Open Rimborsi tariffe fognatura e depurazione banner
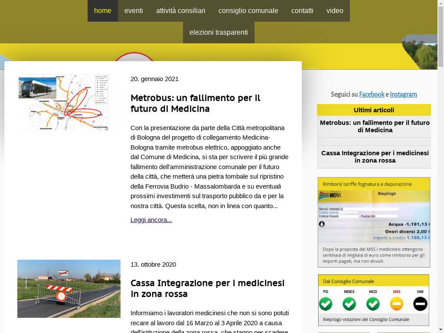Viewport: 444px width, 333px height. point(374,222)
